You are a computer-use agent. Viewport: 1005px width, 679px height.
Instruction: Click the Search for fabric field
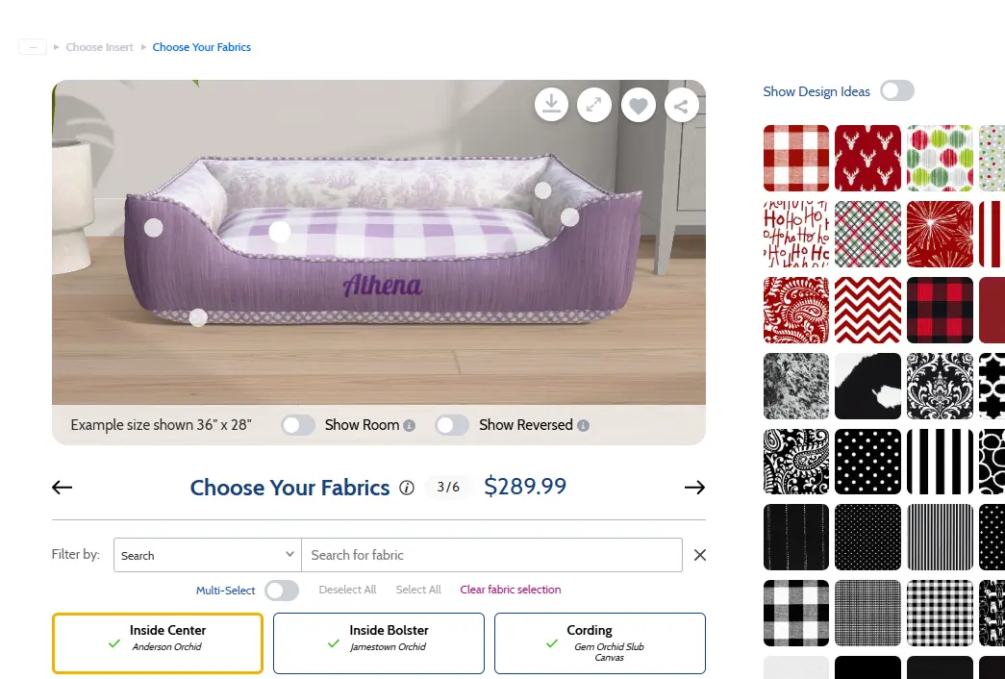491,555
